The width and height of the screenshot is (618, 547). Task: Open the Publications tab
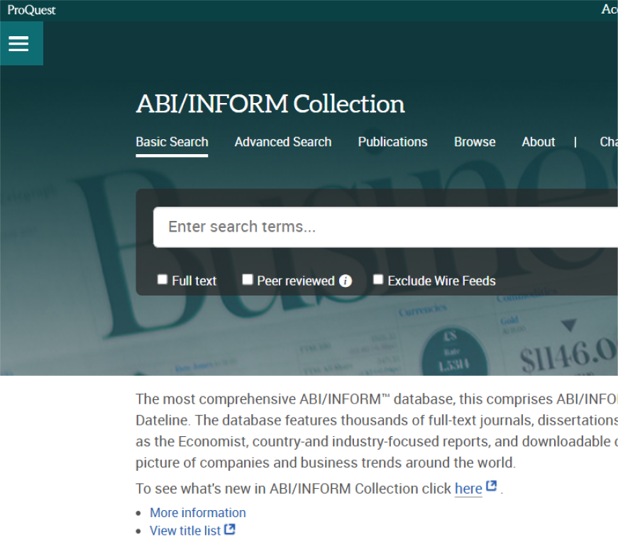click(x=392, y=142)
